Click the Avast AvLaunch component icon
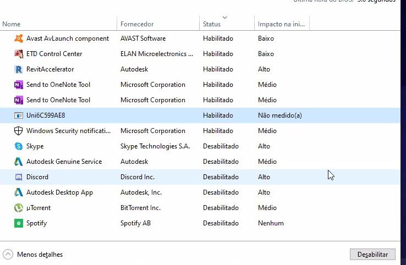 18,38
